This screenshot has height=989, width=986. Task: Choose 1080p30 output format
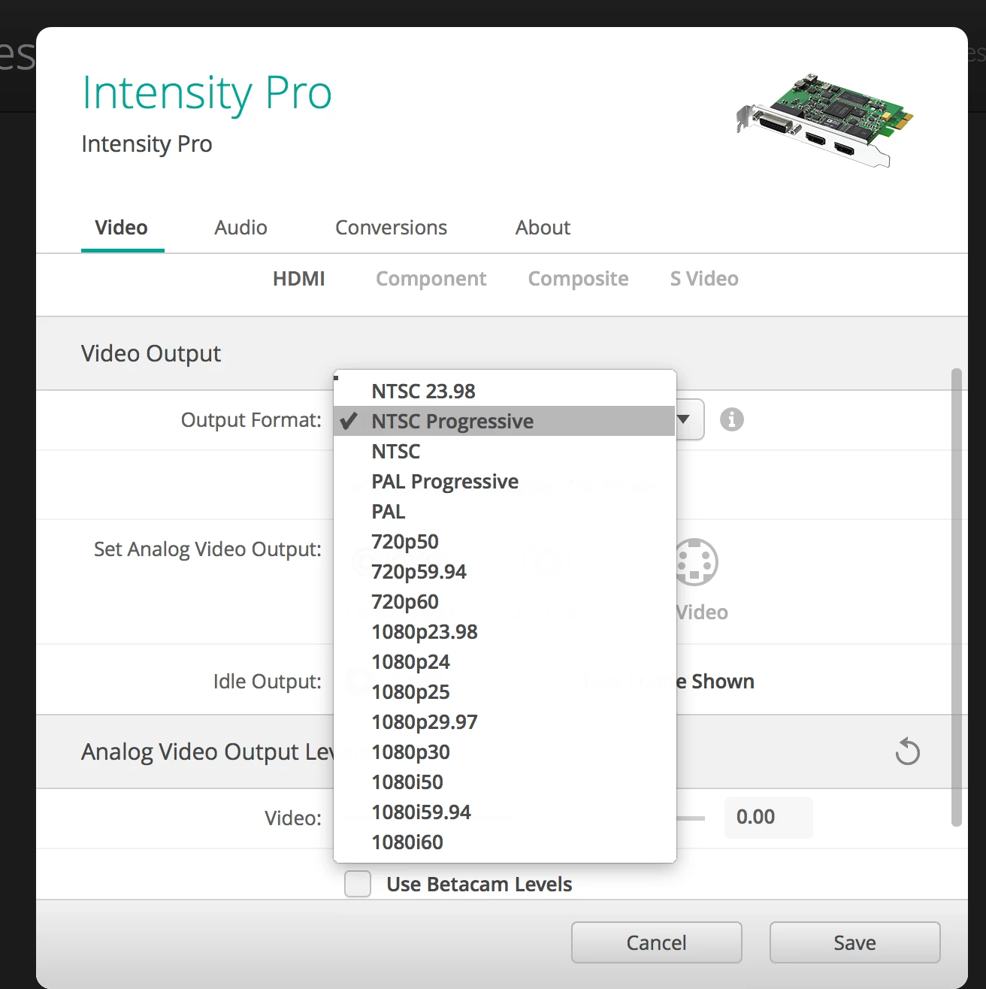point(504,752)
